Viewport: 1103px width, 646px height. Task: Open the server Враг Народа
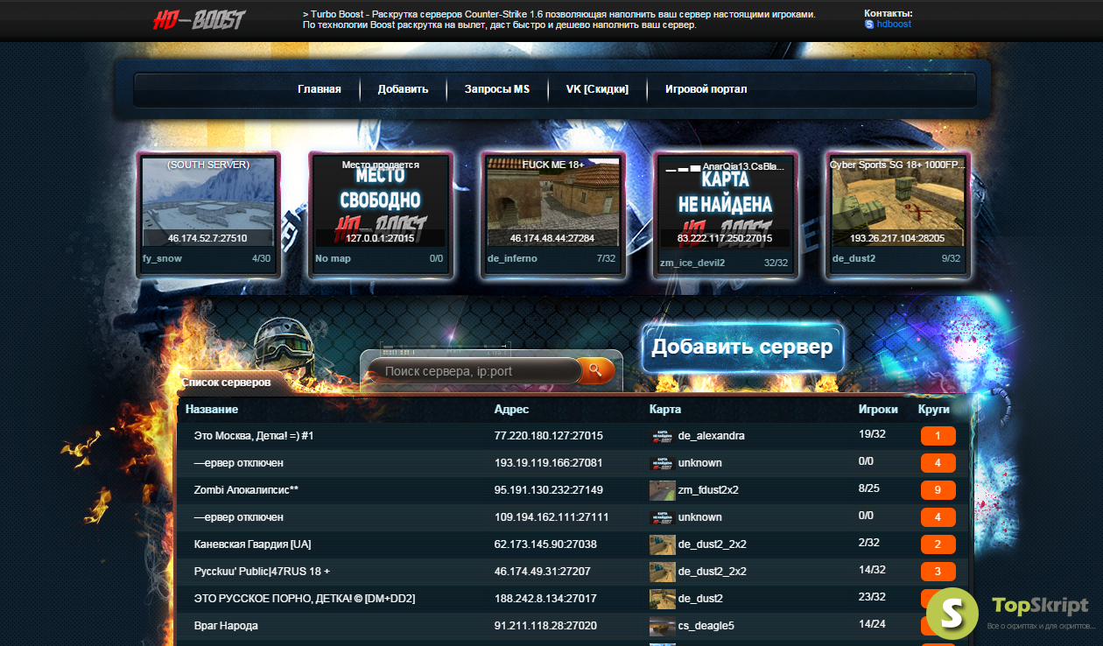pyautogui.click(x=226, y=626)
